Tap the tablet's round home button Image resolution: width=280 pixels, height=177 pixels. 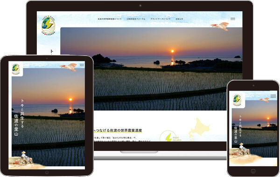(x=47, y=172)
